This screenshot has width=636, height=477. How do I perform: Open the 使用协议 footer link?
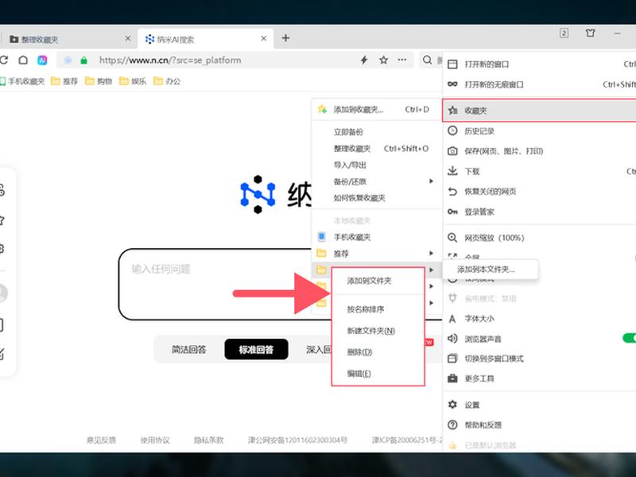point(155,440)
